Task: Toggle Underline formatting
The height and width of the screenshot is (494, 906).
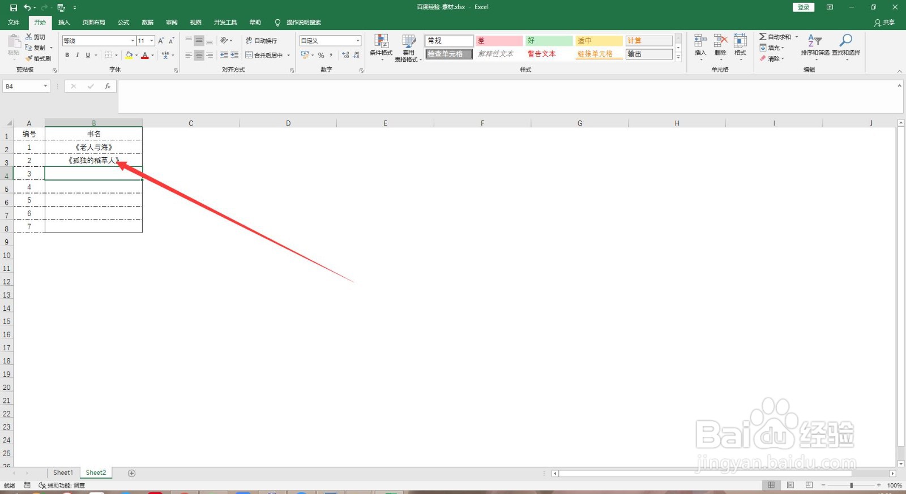Action: click(88, 55)
